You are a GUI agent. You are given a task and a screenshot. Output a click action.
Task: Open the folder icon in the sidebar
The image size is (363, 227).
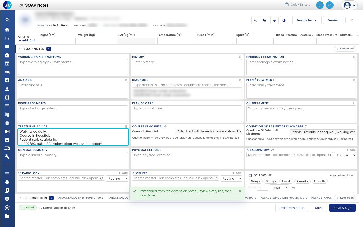click(7, 216)
